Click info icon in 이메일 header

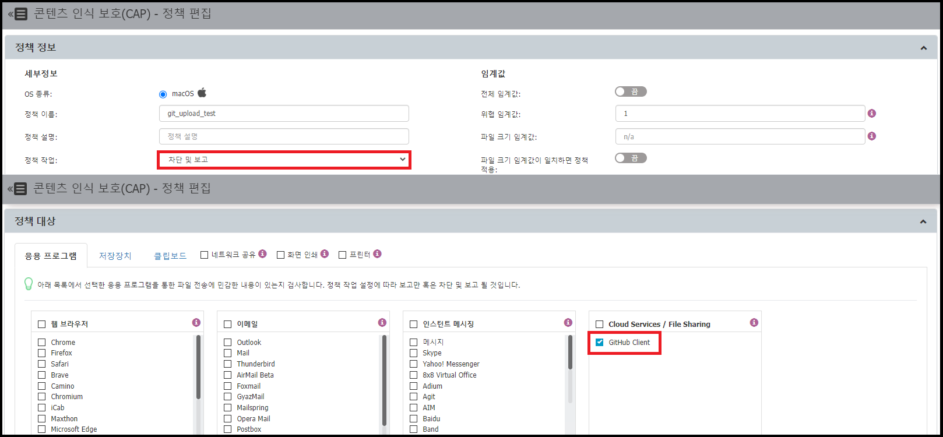(x=382, y=323)
